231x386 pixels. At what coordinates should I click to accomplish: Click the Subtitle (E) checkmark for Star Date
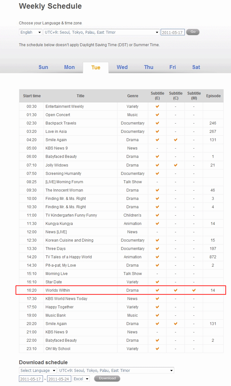coord(157,282)
